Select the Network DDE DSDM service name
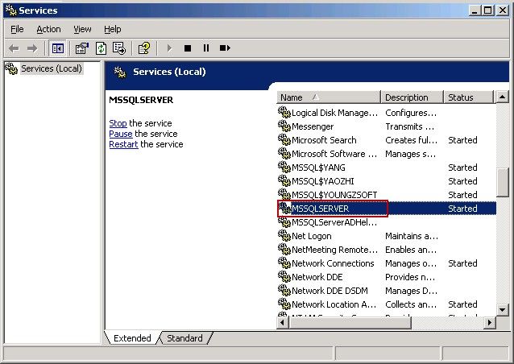The width and height of the screenshot is (514, 364). point(330,291)
